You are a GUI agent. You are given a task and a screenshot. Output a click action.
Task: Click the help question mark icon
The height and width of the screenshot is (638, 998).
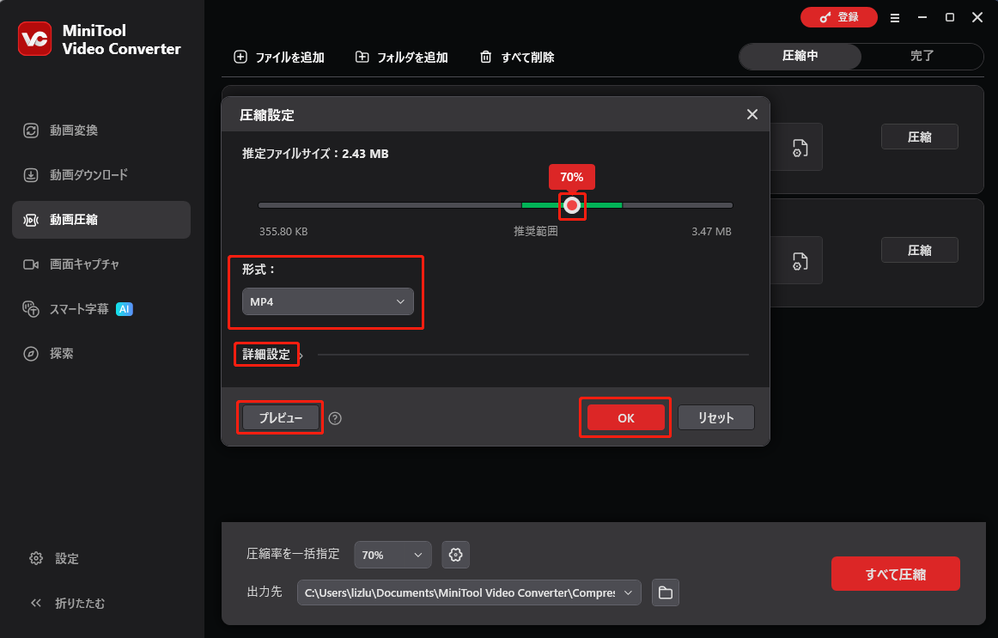pos(335,418)
